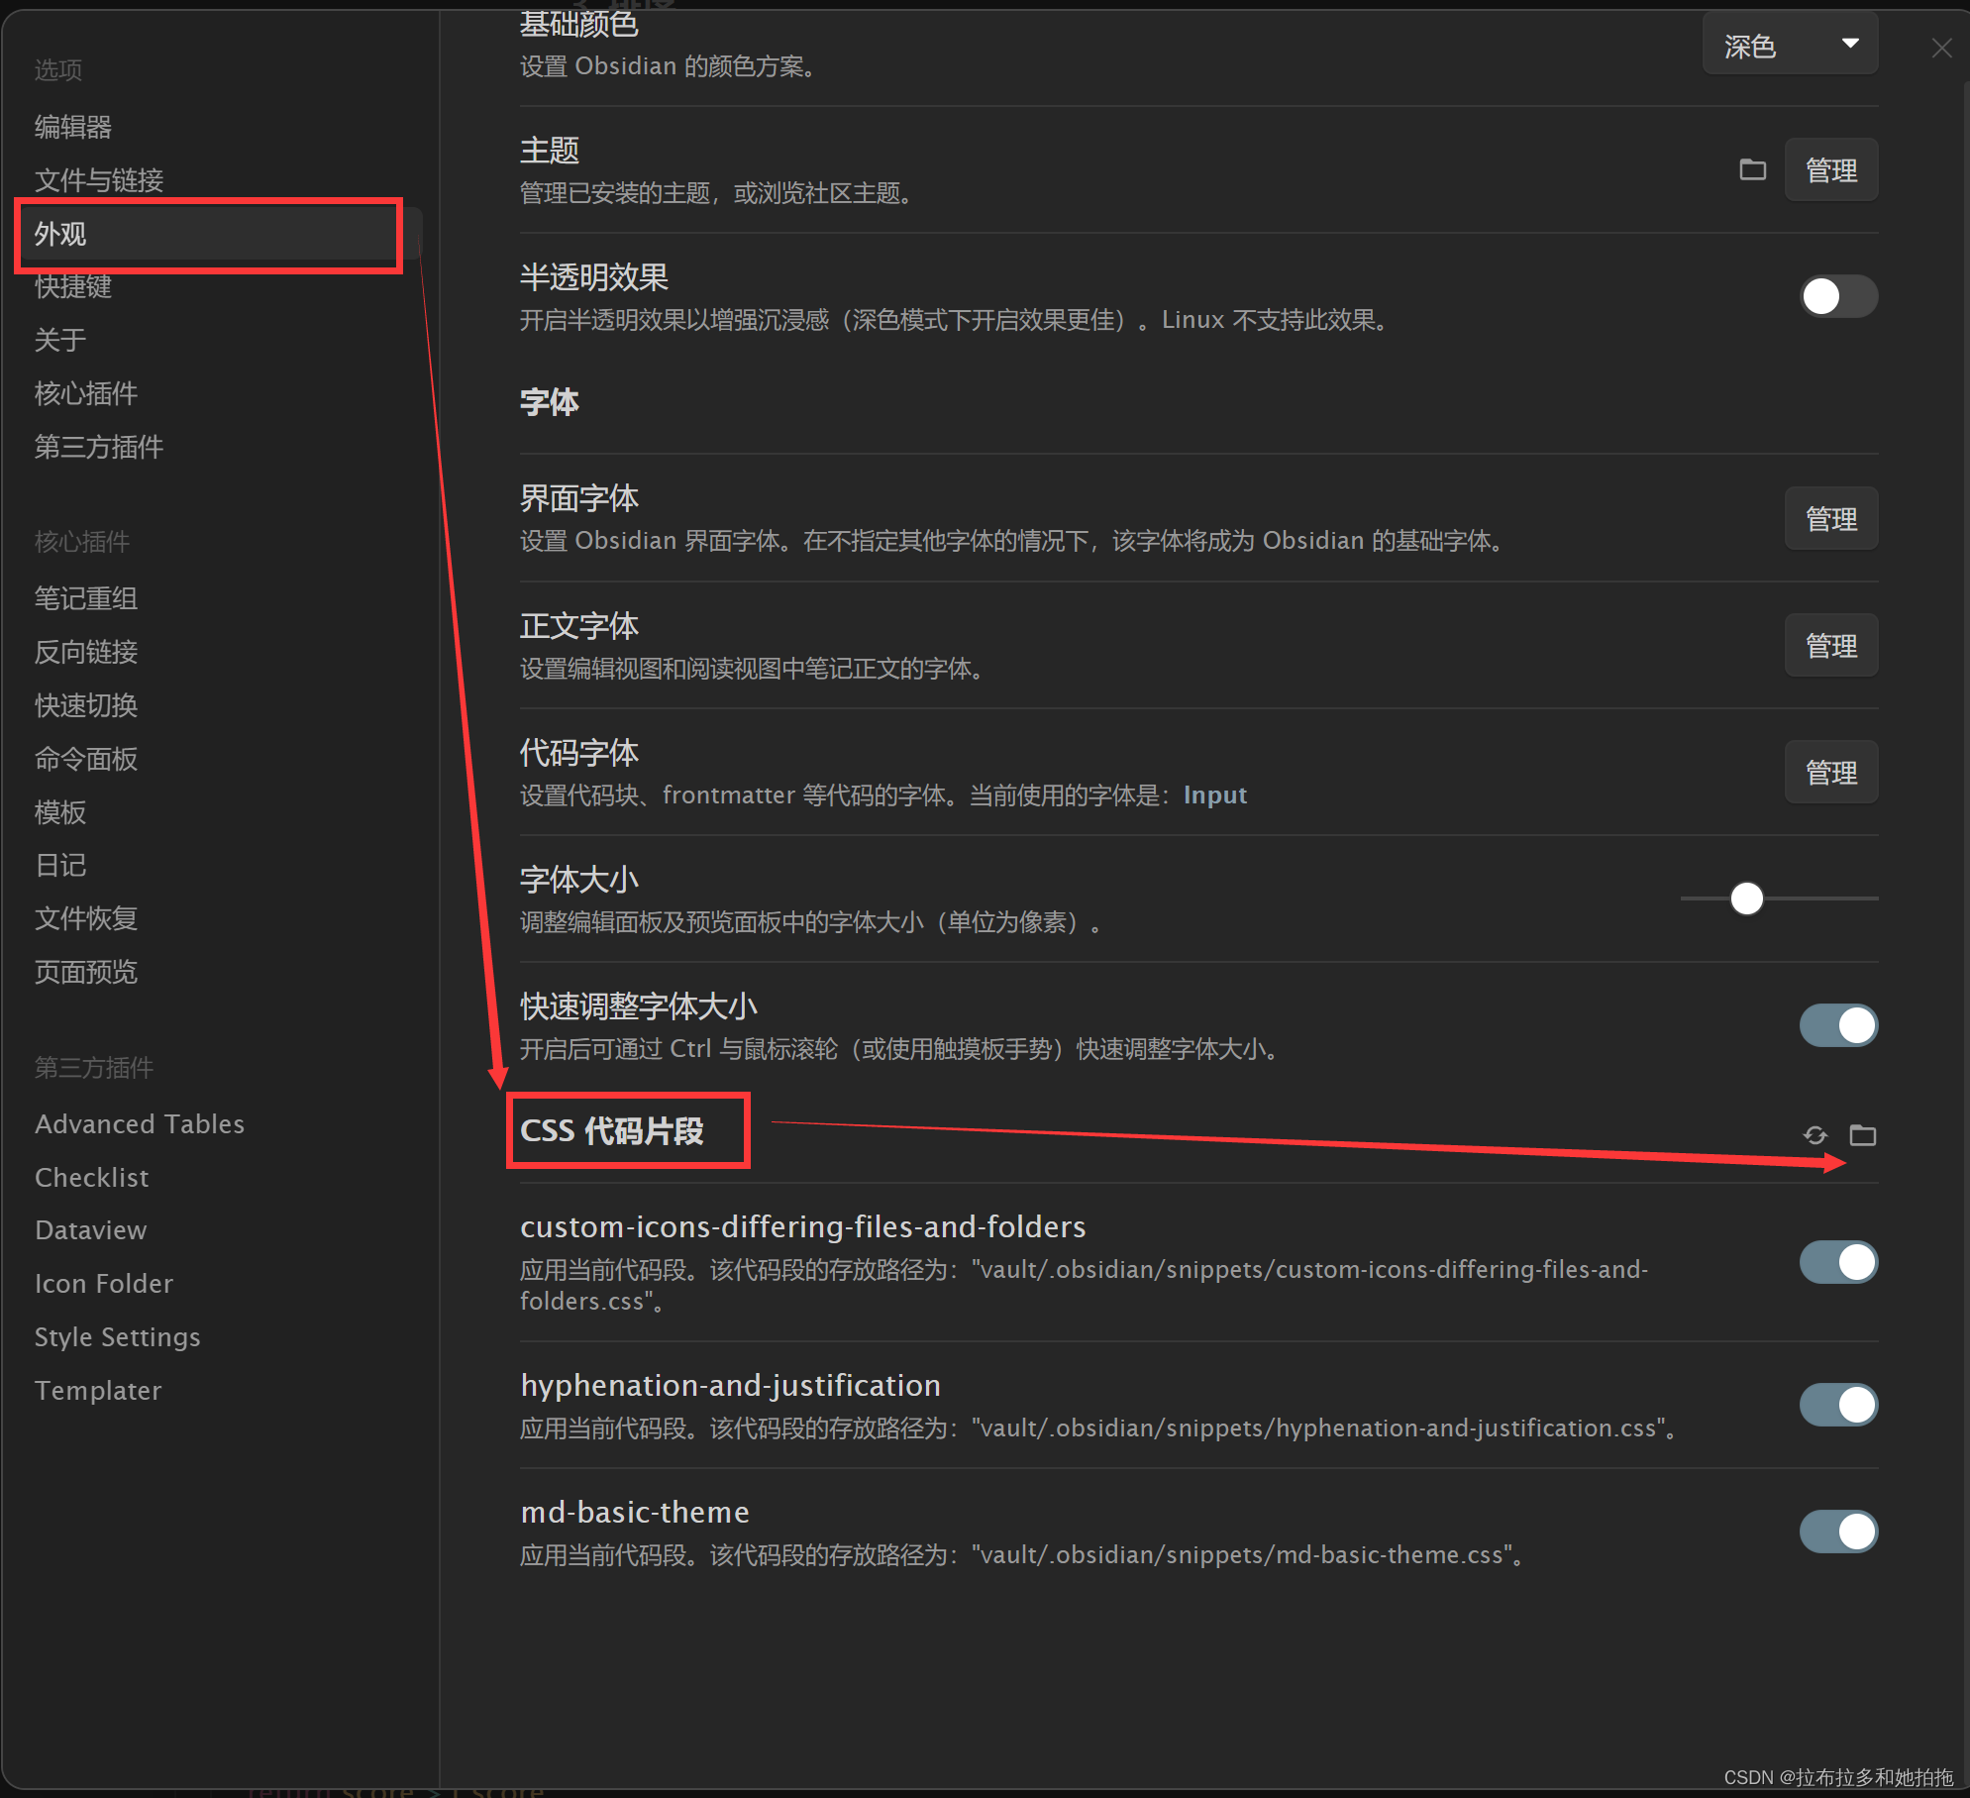Enable the 半透明效果 translucency toggle
The height and width of the screenshot is (1798, 1970).
pos(1838,296)
